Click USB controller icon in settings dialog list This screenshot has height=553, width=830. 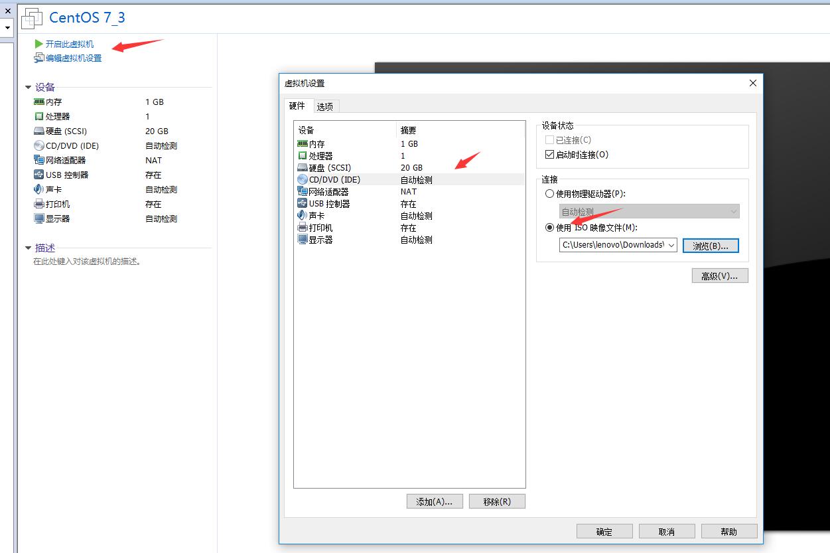[303, 203]
